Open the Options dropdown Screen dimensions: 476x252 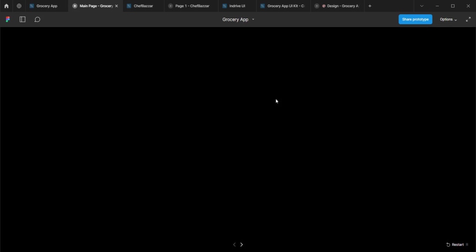tap(448, 19)
